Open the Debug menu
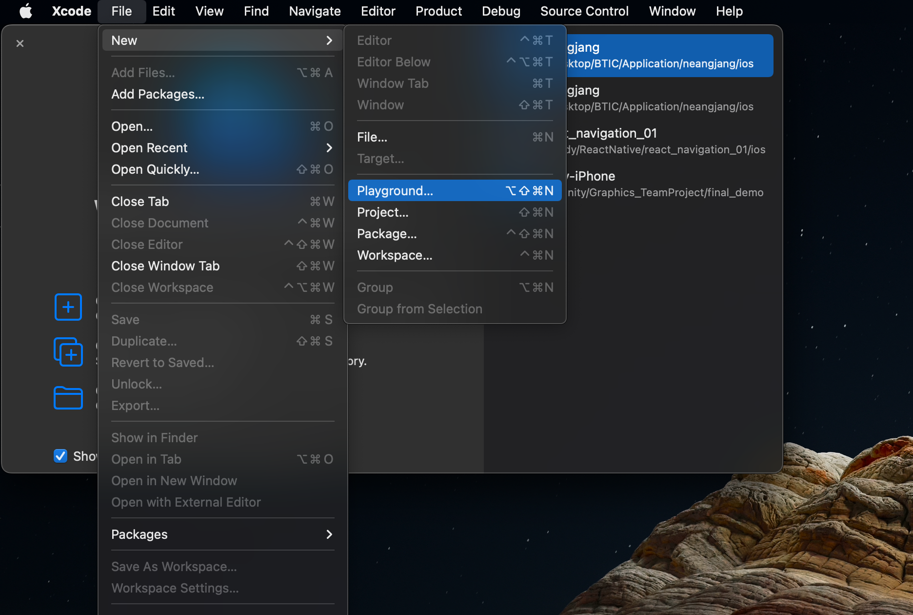The image size is (913, 615). point(501,11)
